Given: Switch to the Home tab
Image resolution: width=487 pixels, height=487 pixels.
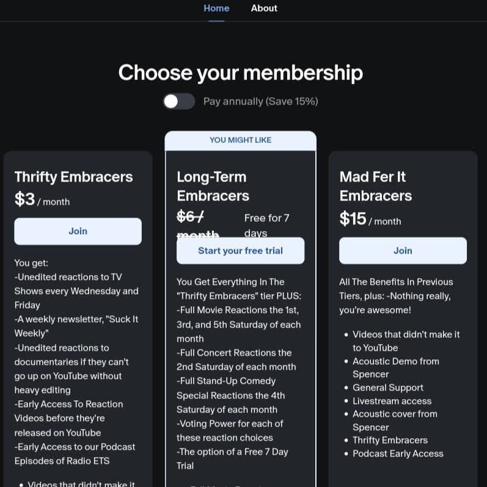Looking at the screenshot, I should point(216,9).
